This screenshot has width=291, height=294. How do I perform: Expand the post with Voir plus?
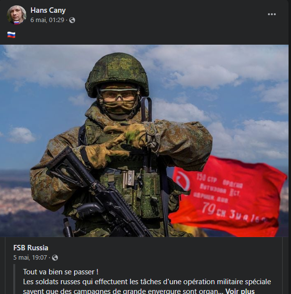tap(240, 291)
